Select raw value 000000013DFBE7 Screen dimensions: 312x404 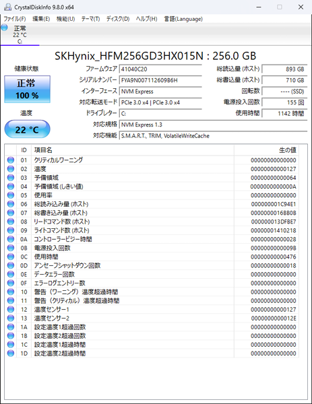(274, 222)
